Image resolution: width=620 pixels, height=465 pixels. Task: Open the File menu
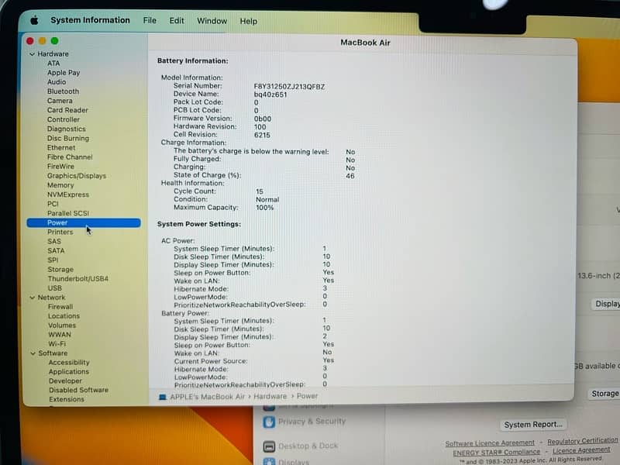(x=150, y=21)
